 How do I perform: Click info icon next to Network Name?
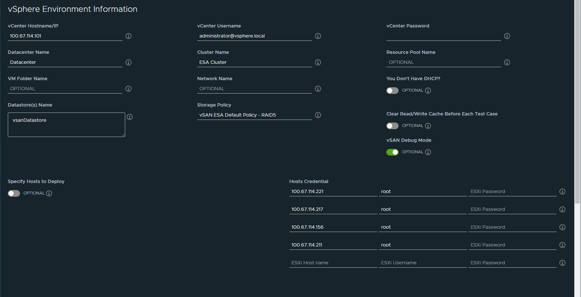coord(318,89)
